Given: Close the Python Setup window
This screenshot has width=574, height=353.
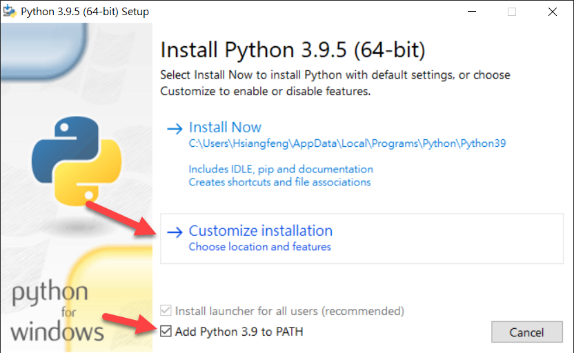Looking at the screenshot, I should [x=552, y=12].
